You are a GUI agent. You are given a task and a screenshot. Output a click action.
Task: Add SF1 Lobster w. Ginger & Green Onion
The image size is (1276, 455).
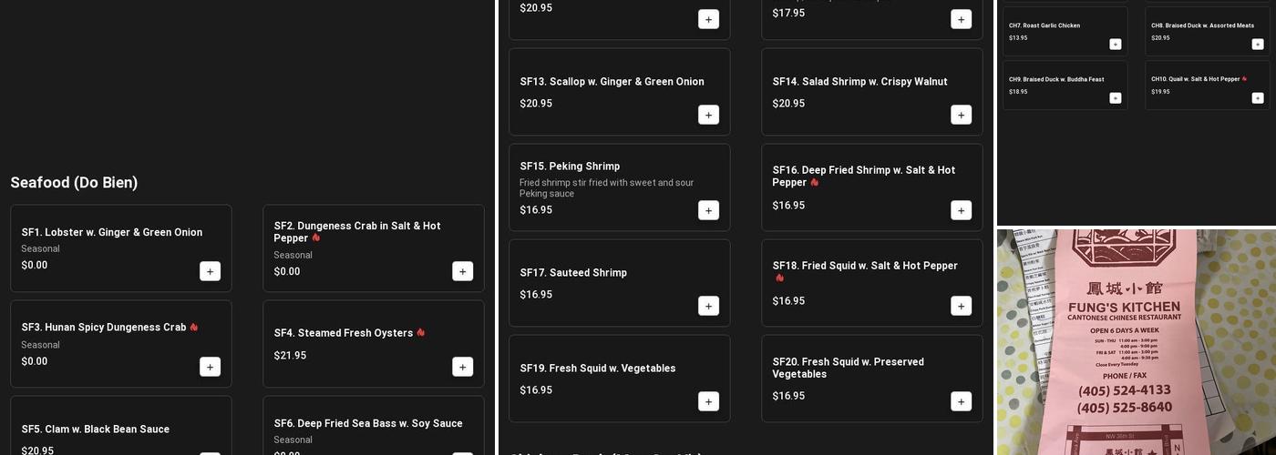(210, 271)
